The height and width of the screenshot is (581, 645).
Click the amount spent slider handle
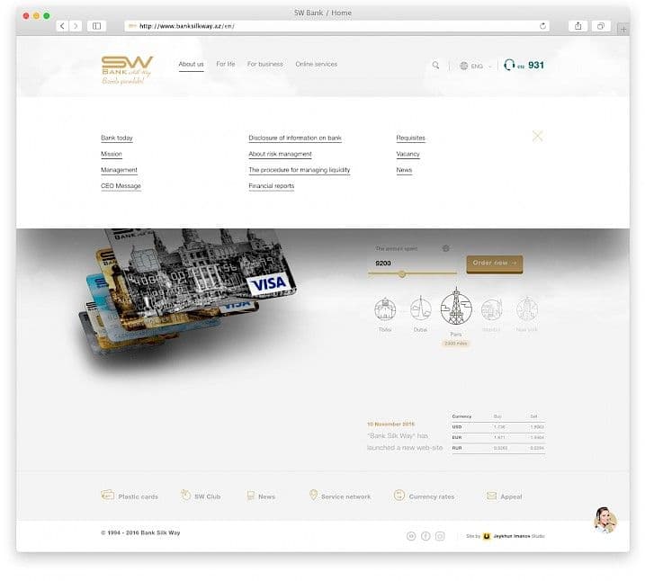point(402,273)
